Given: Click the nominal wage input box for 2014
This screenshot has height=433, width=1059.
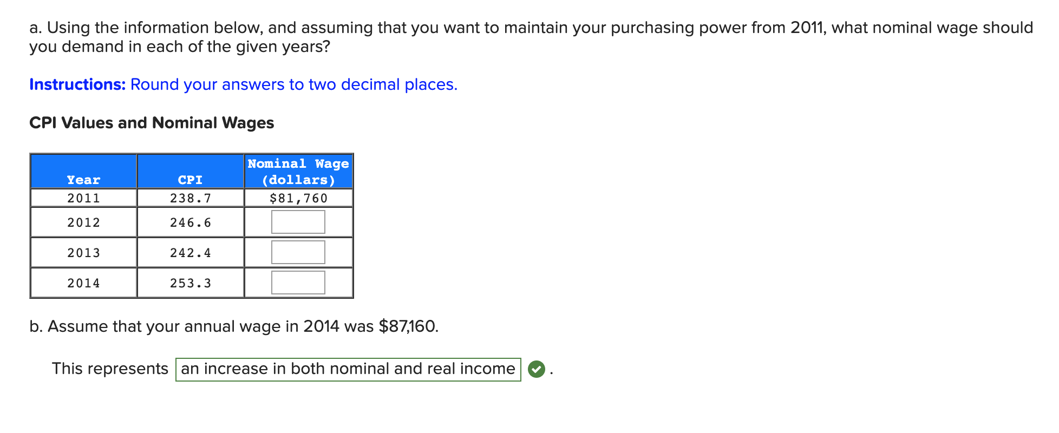Looking at the screenshot, I should pyautogui.click(x=298, y=281).
